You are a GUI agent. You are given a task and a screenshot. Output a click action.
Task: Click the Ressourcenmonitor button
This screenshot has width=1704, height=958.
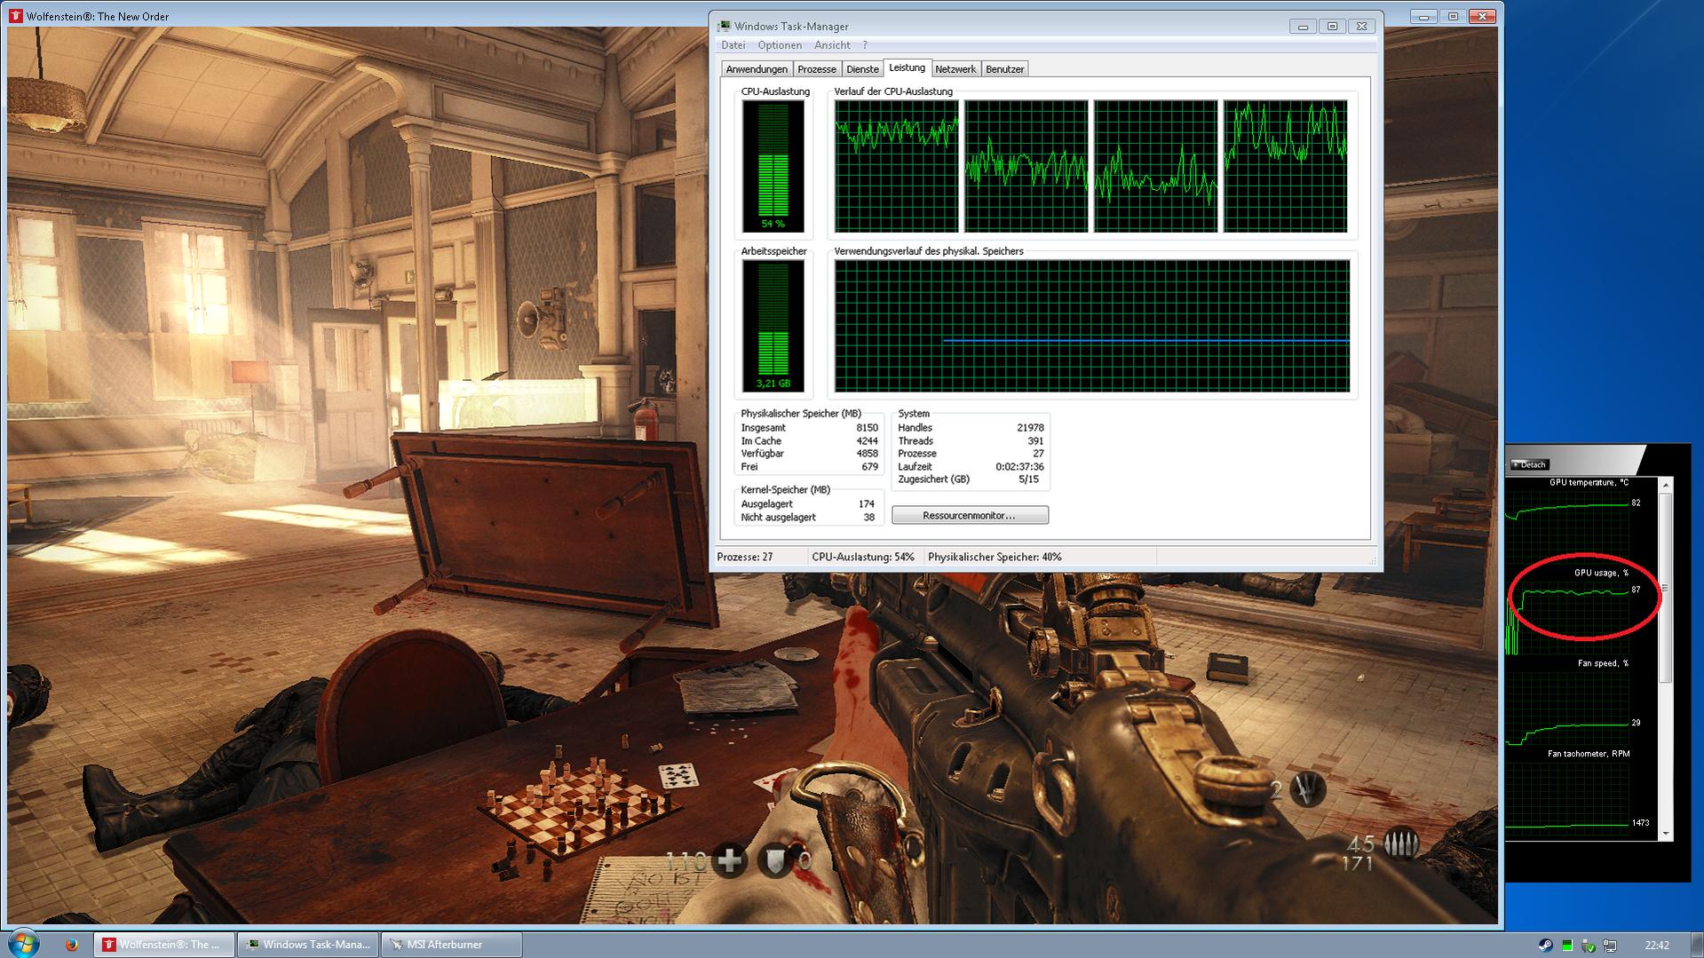970,515
